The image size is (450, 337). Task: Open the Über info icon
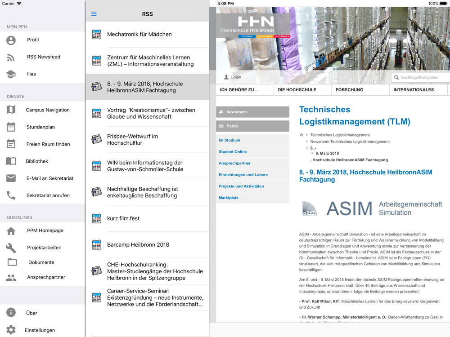pos(11,312)
